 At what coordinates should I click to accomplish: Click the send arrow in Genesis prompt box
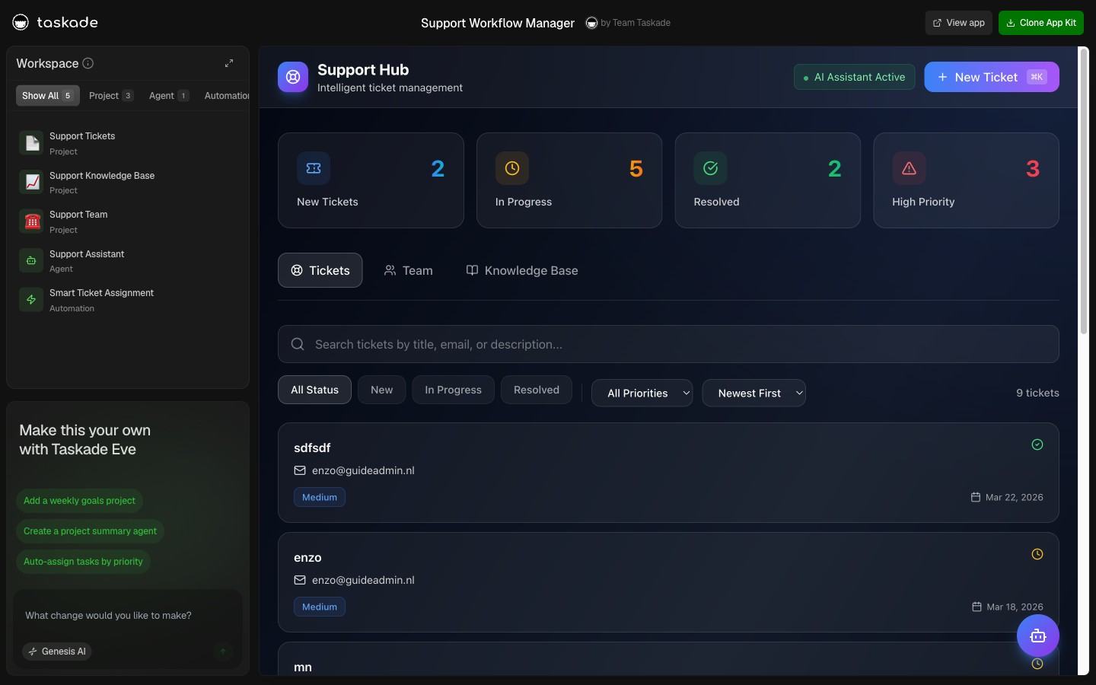coord(223,651)
